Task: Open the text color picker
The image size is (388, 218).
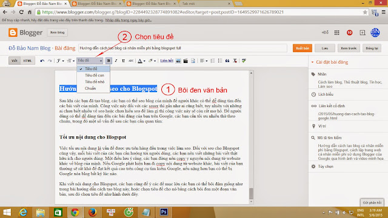Action: (141, 61)
